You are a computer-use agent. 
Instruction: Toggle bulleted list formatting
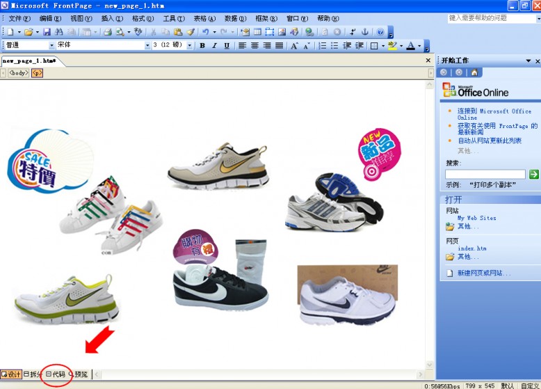[334, 45]
